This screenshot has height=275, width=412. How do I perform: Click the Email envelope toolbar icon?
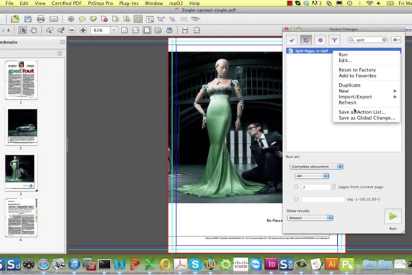pos(54,19)
